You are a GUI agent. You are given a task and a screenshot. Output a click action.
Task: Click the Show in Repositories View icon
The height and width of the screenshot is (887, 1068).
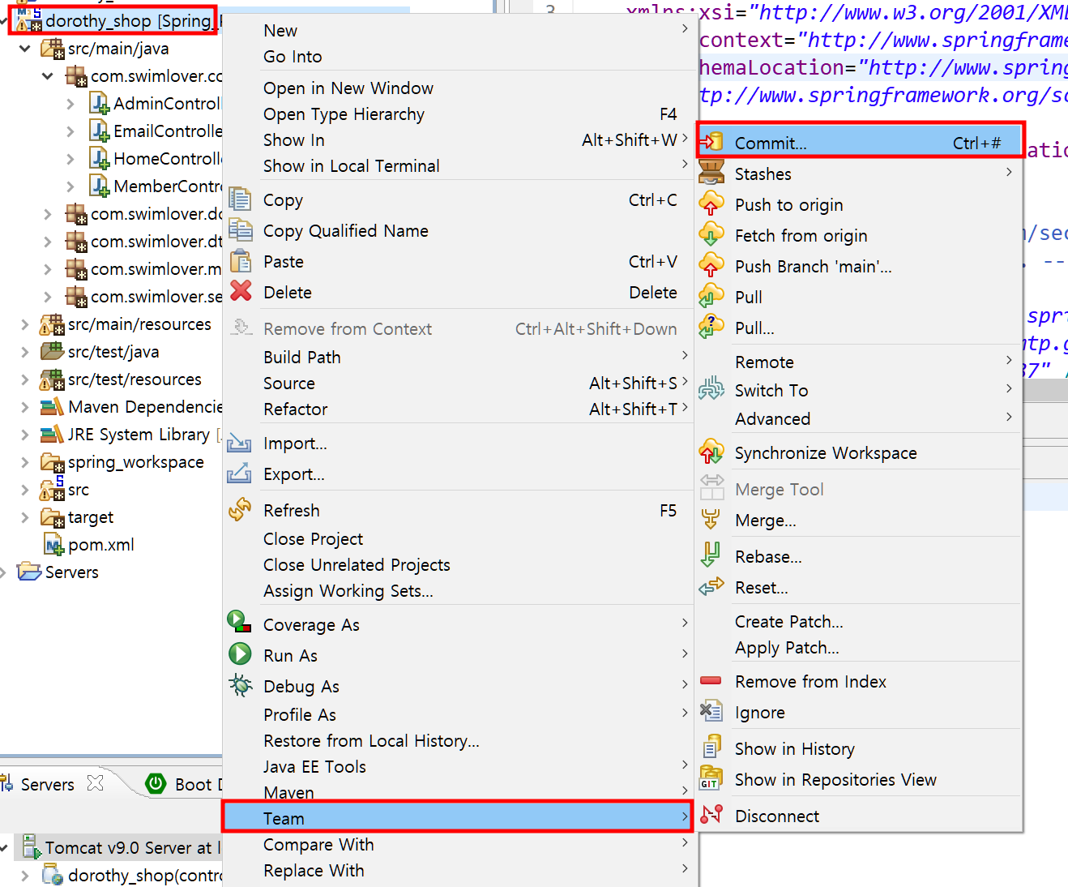pyautogui.click(x=711, y=778)
